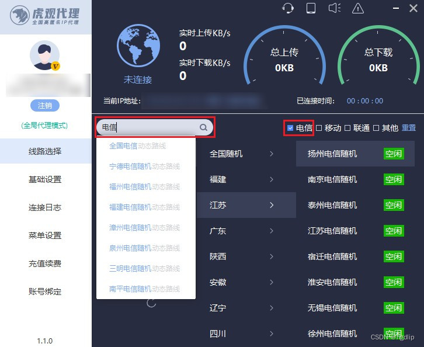Uncheck the 电信 checkbox

point(290,128)
